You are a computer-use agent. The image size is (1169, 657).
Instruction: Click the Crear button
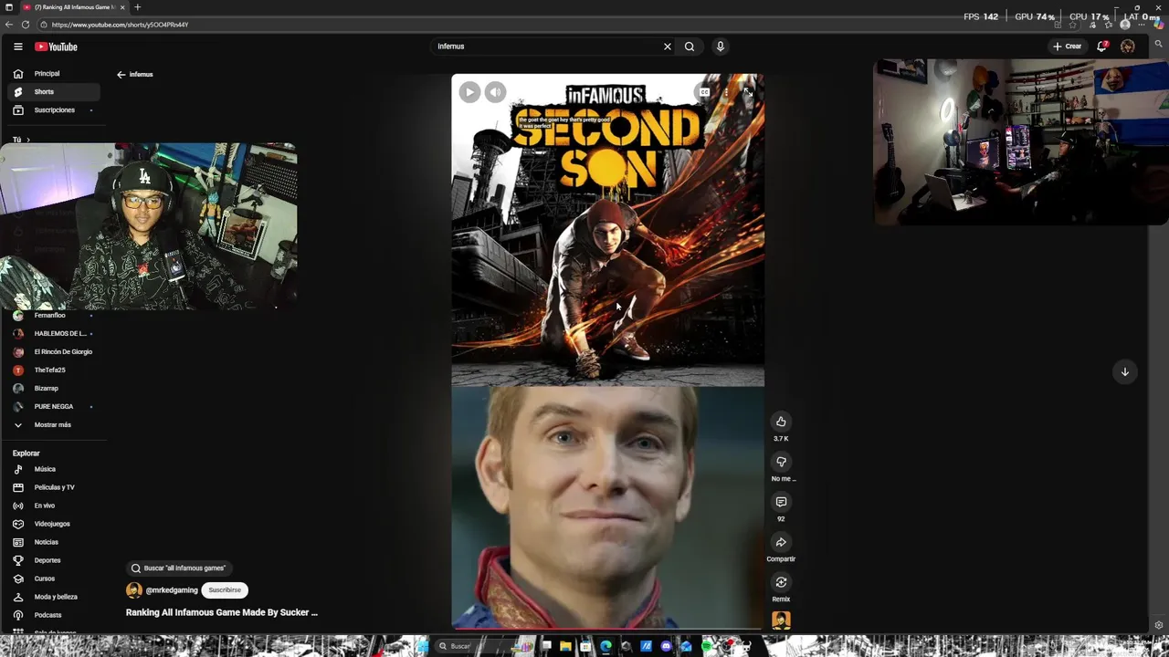click(x=1067, y=47)
